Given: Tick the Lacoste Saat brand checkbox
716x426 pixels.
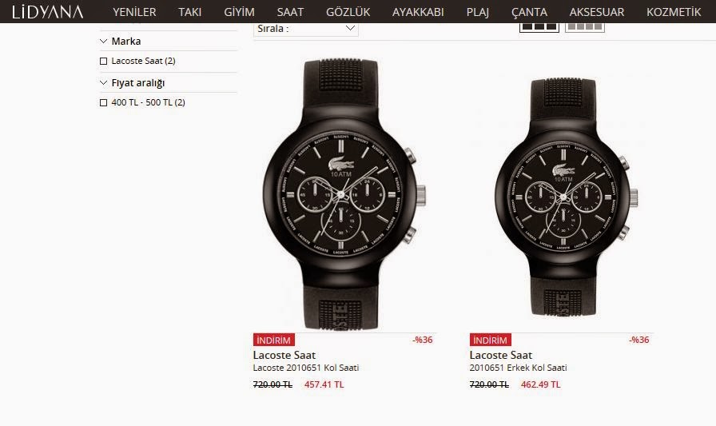Looking at the screenshot, I should 104,62.
